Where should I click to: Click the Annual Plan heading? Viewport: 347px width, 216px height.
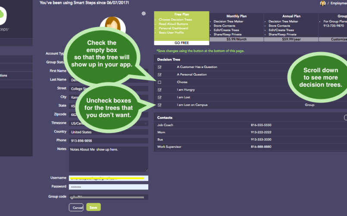[x=291, y=16]
